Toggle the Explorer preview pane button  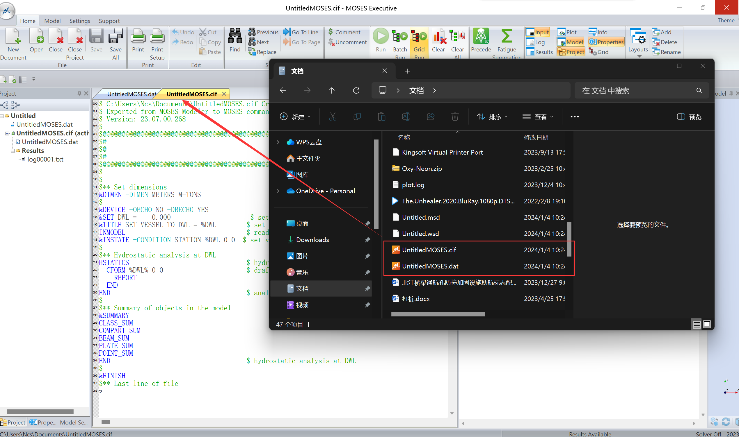(689, 117)
